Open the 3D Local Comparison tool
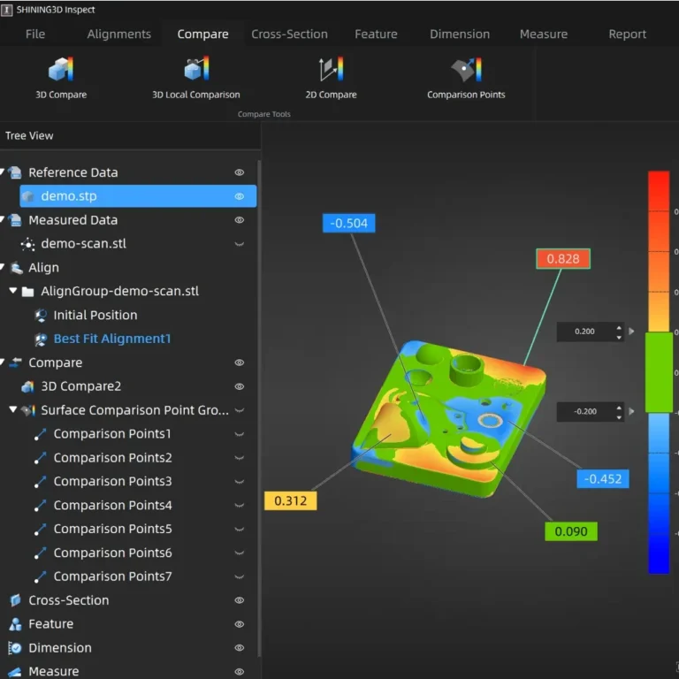Screen dimensions: 679x679 pyautogui.click(x=195, y=78)
